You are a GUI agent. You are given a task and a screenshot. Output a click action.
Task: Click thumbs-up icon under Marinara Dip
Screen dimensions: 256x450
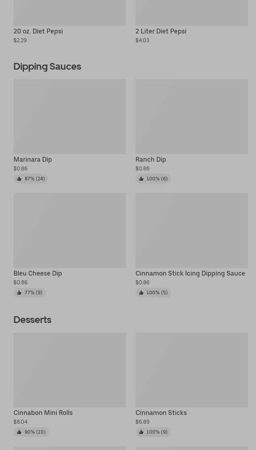point(19,179)
